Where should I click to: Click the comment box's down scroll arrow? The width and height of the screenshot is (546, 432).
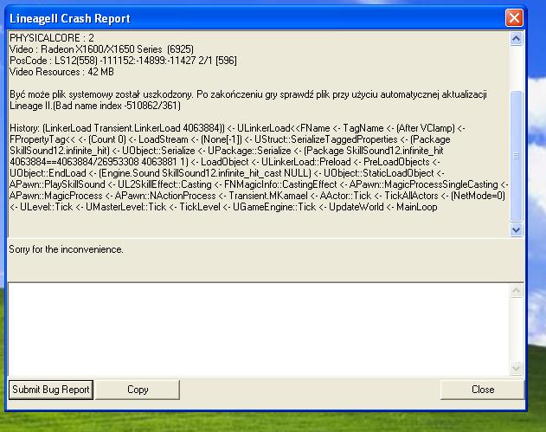(516, 368)
